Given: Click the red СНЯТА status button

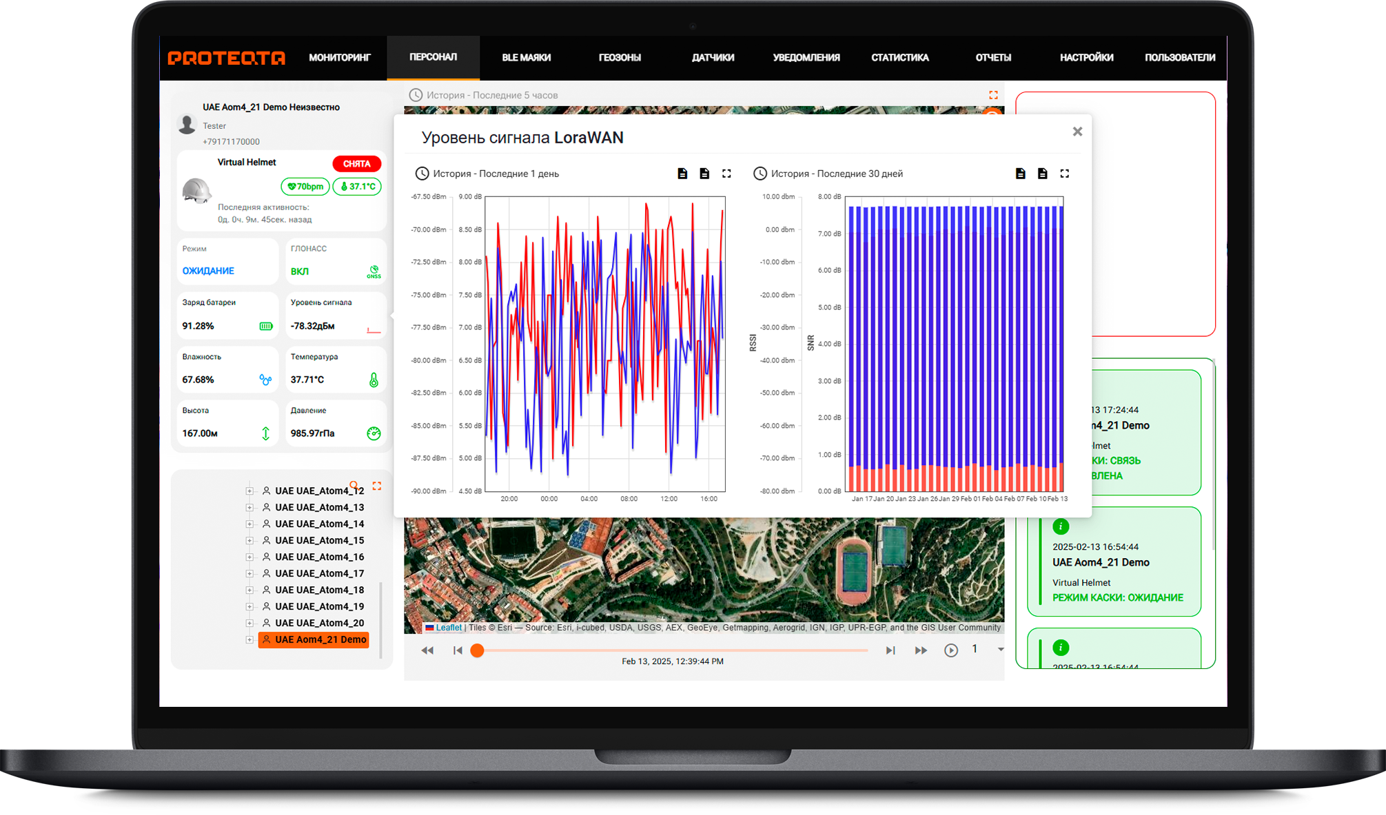Looking at the screenshot, I should [356, 164].
